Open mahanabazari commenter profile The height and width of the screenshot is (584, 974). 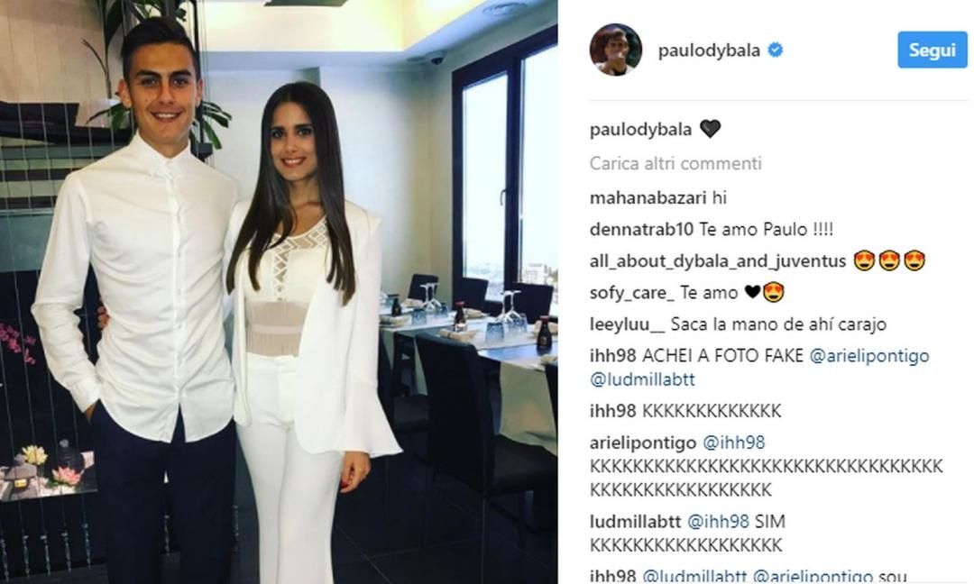648,198
